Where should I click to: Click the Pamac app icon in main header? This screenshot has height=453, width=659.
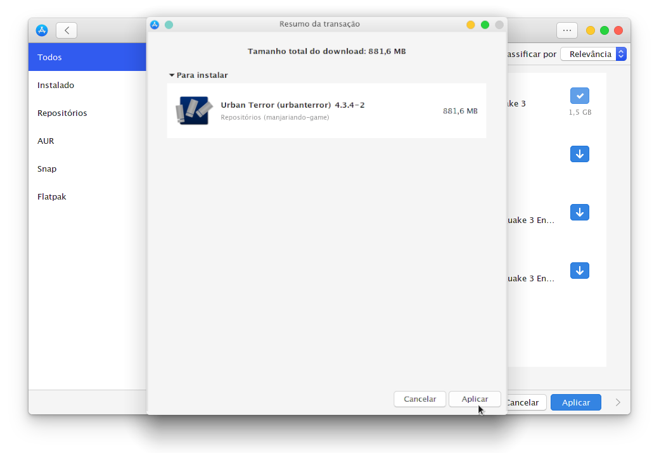tap(42, 30)
